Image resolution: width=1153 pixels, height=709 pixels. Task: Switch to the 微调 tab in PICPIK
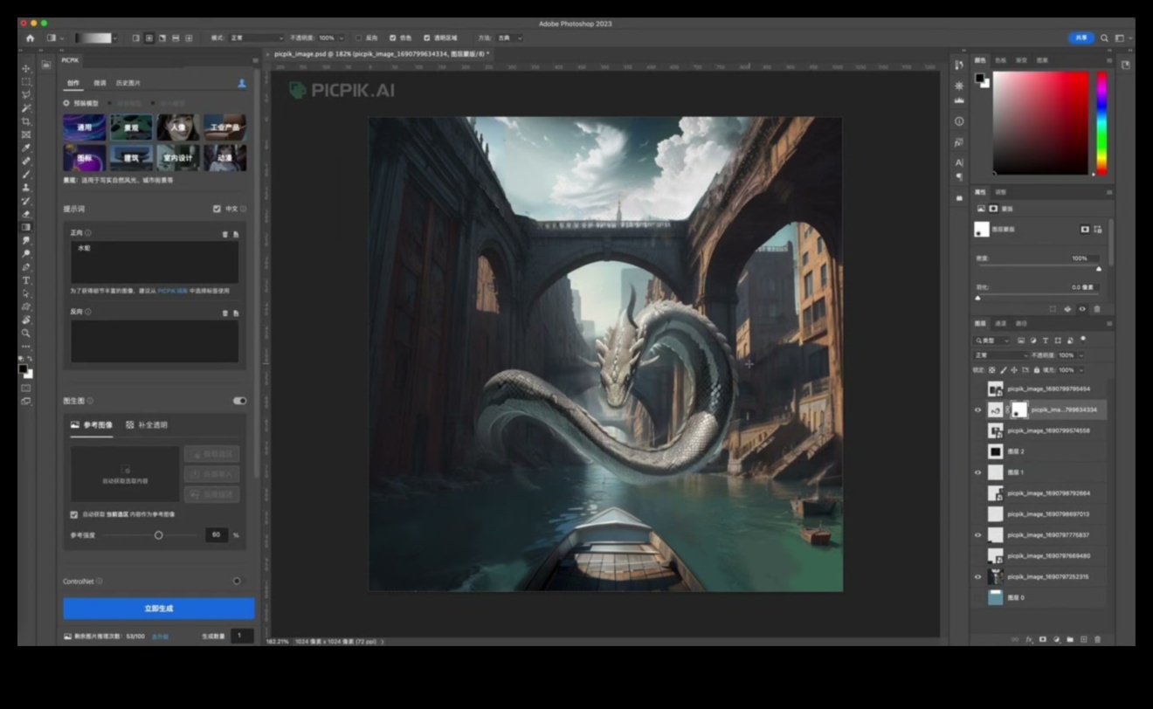[x=100, y=83]
